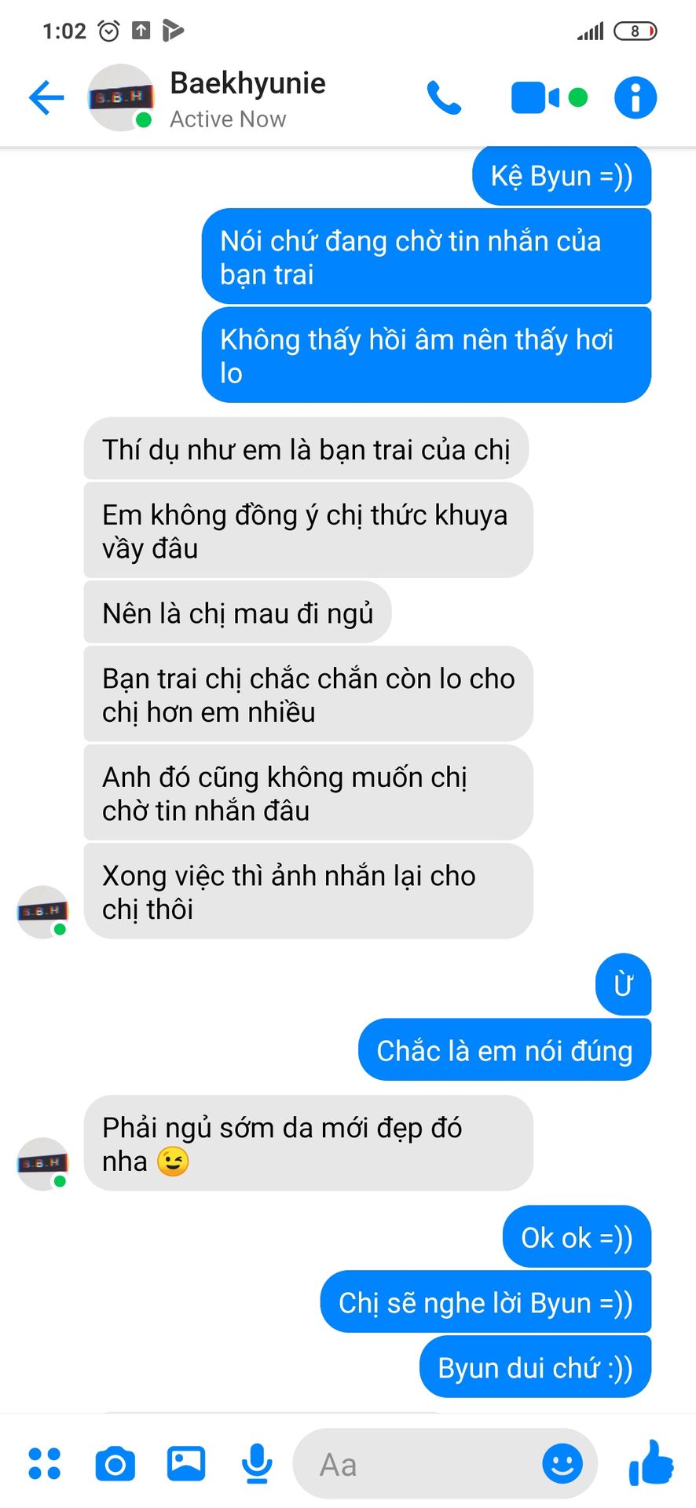Send a thumbs-up like
The image size is (696, 1508).
pyautogui.click(x=651, y=1462)
